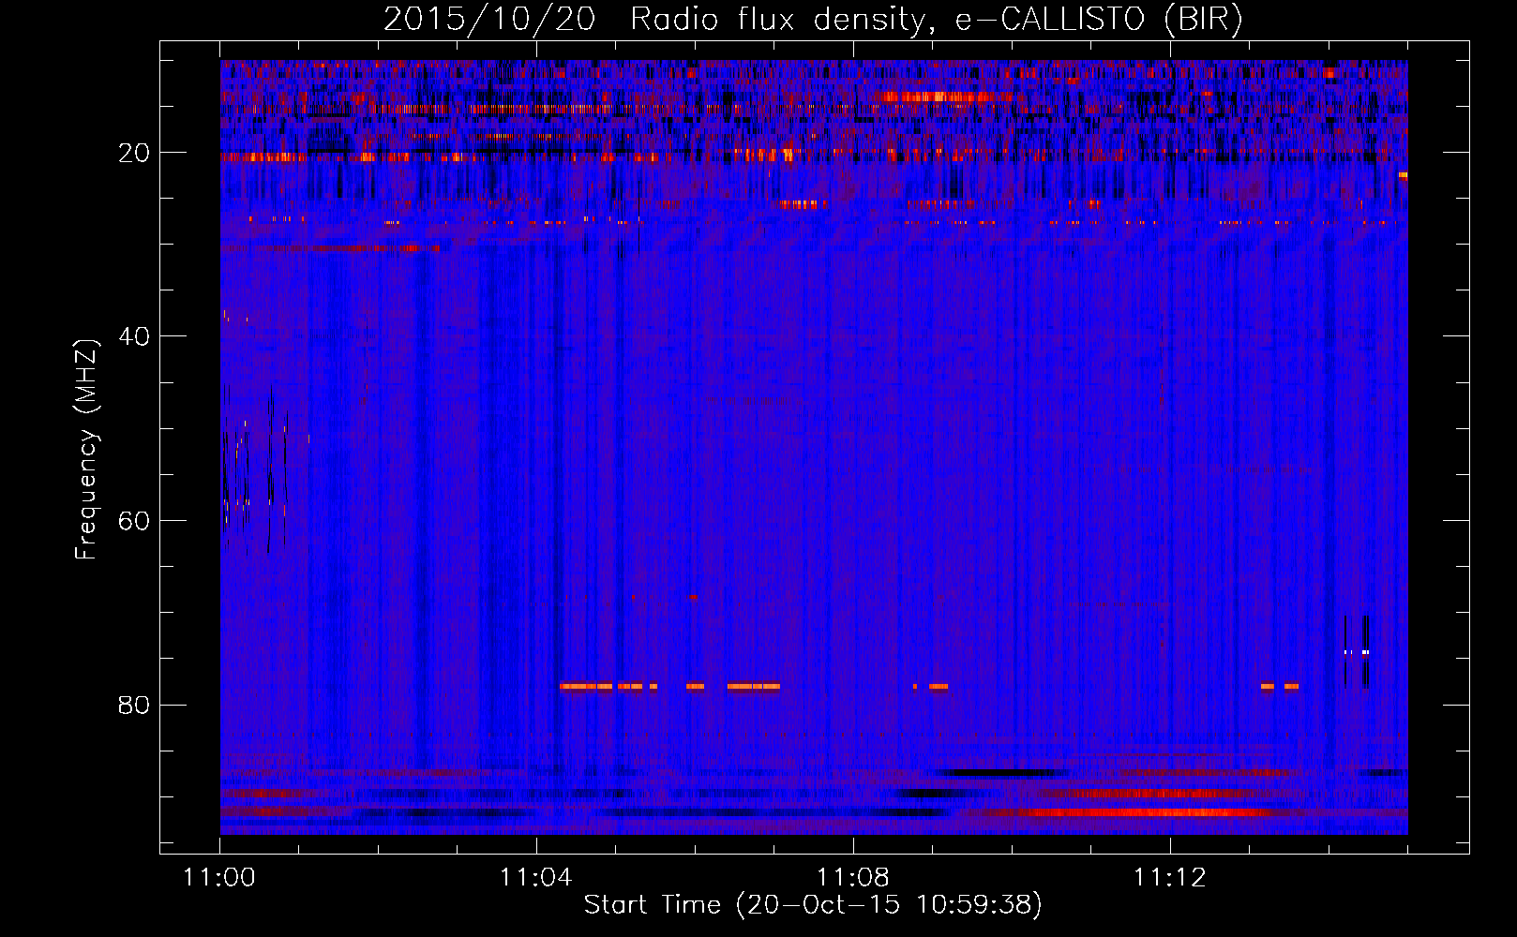1517x937 pixels.
Task: Click the "40" frequency tick label
Action: 135,336
